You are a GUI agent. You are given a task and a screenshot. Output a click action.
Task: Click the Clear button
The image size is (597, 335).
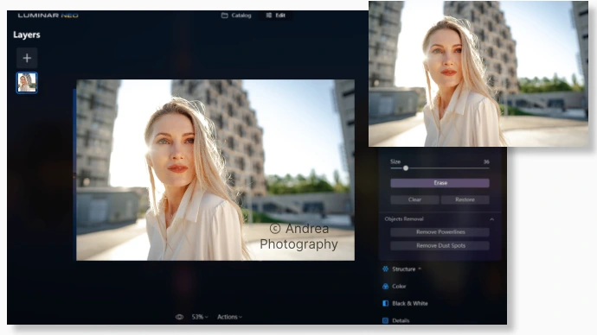tap(414, 199)
